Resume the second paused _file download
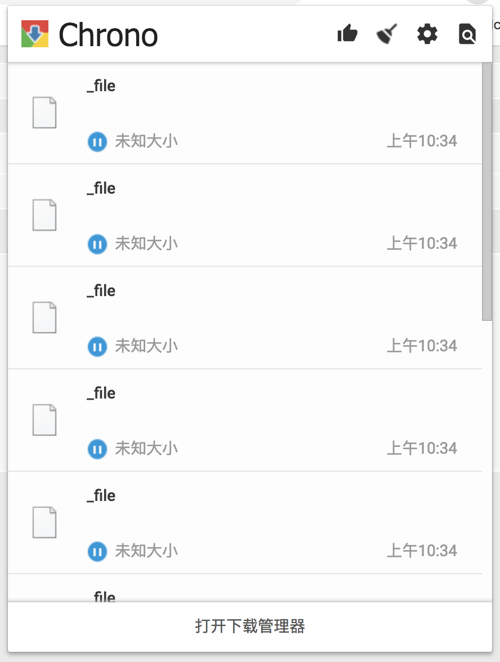 tap(97, 244)
